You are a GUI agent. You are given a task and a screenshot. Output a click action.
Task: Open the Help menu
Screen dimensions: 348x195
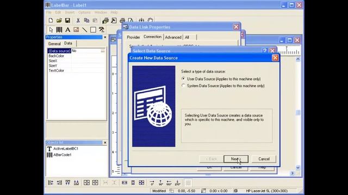[114, 12]
